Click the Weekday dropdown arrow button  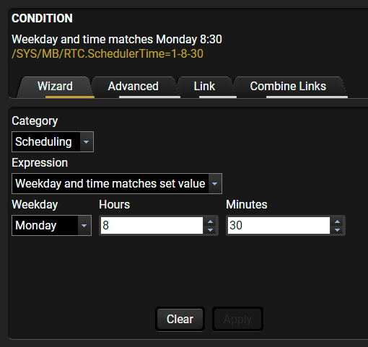[84, 226]
